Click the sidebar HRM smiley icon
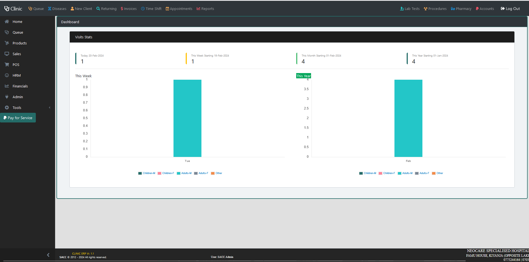Screen dimensions: 529x262 [x=7, y=75]
